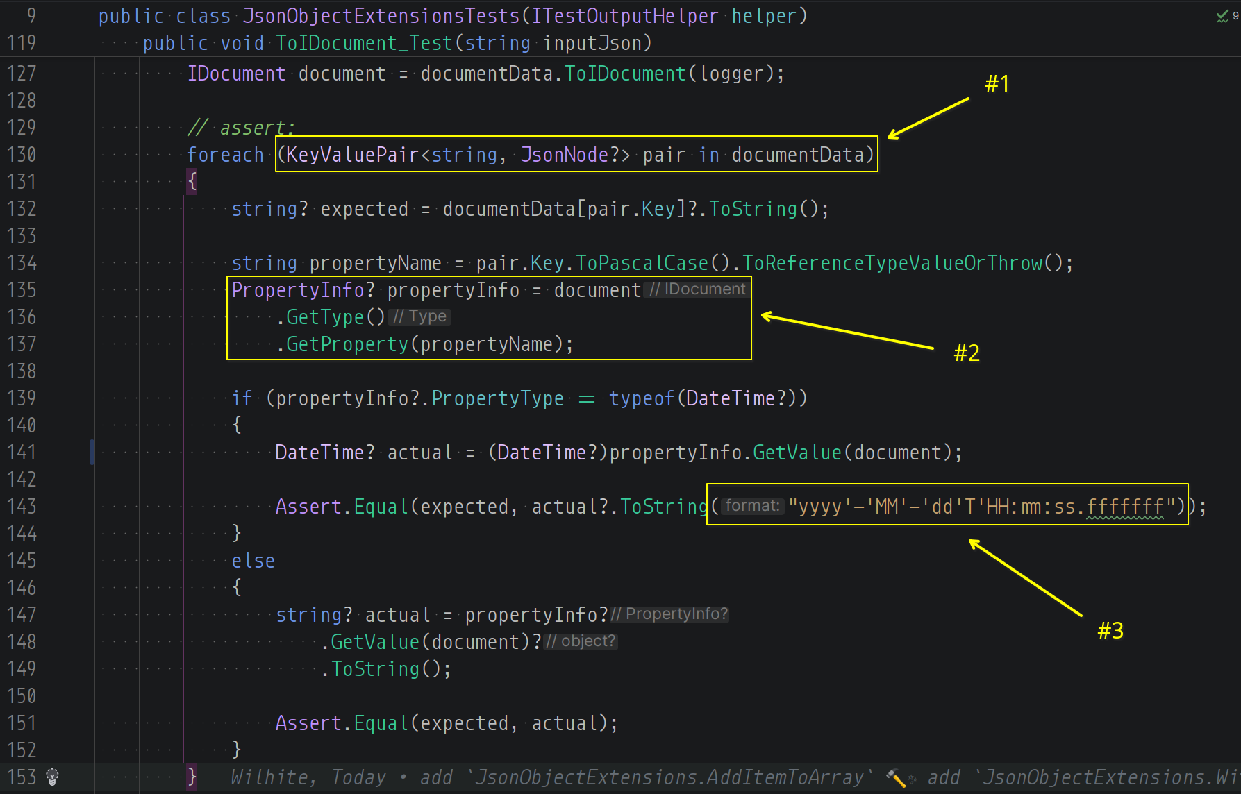Click 'Equal' method on line 143
The height and width of the screenshot is (794, 1241).
tap(381, 507)
